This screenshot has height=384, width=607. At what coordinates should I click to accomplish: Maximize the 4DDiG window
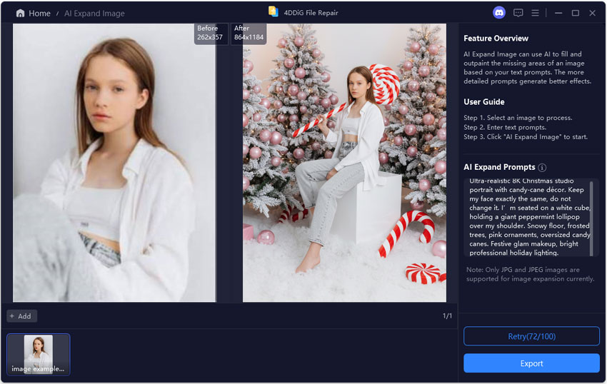click(x=576, y=13)
